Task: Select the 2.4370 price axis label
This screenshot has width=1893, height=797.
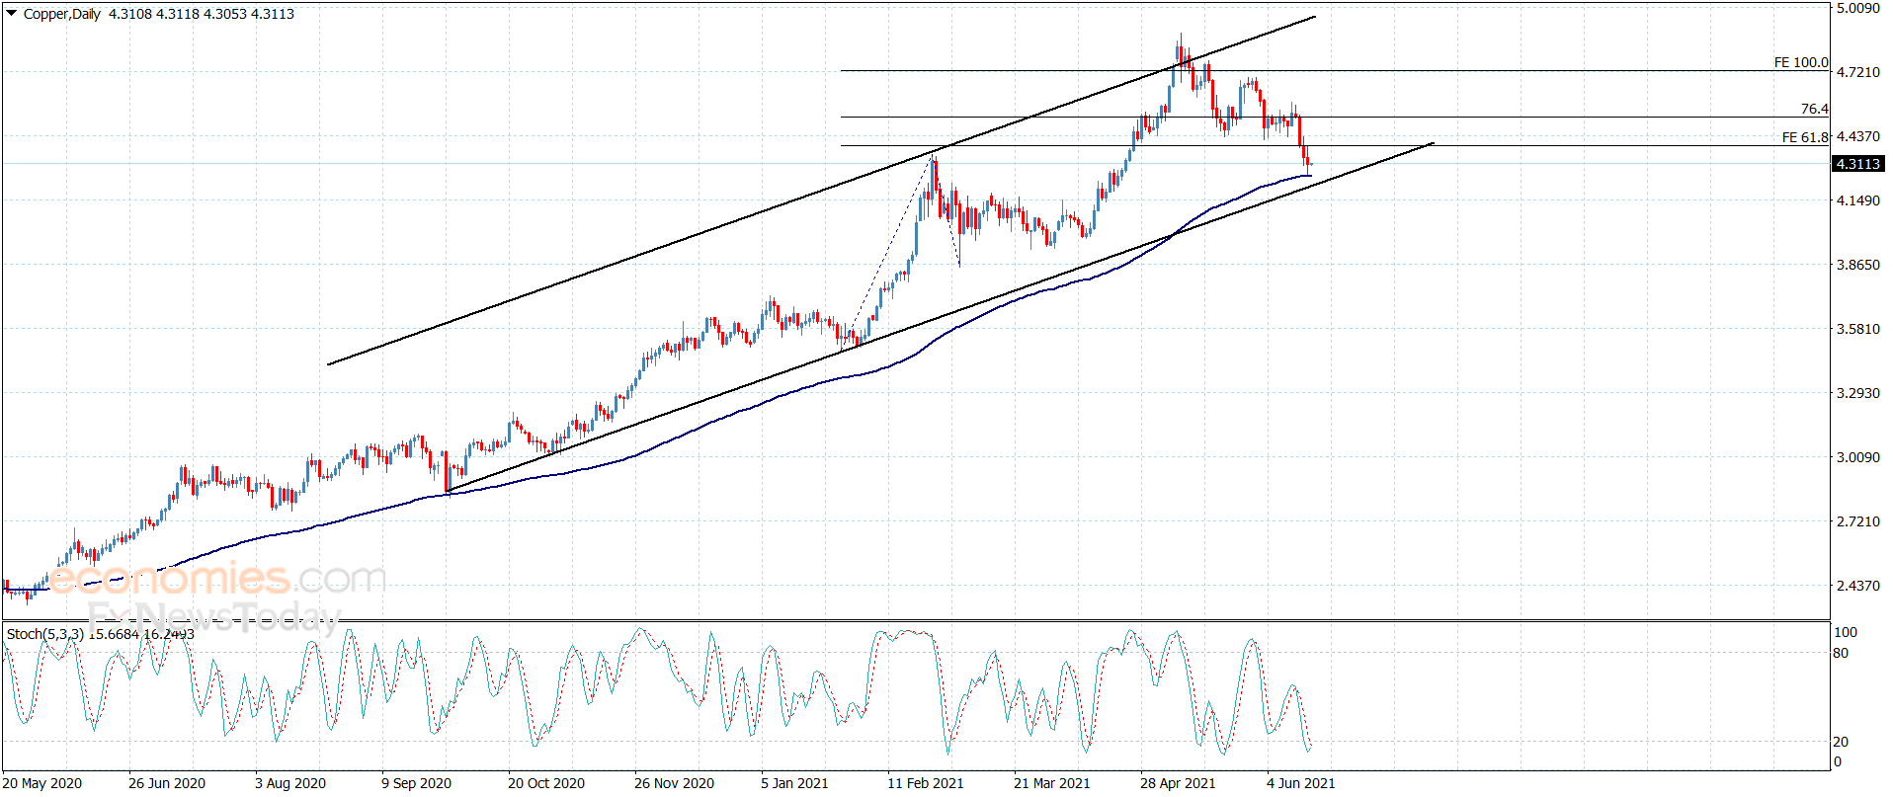Action: point(1858,586)
